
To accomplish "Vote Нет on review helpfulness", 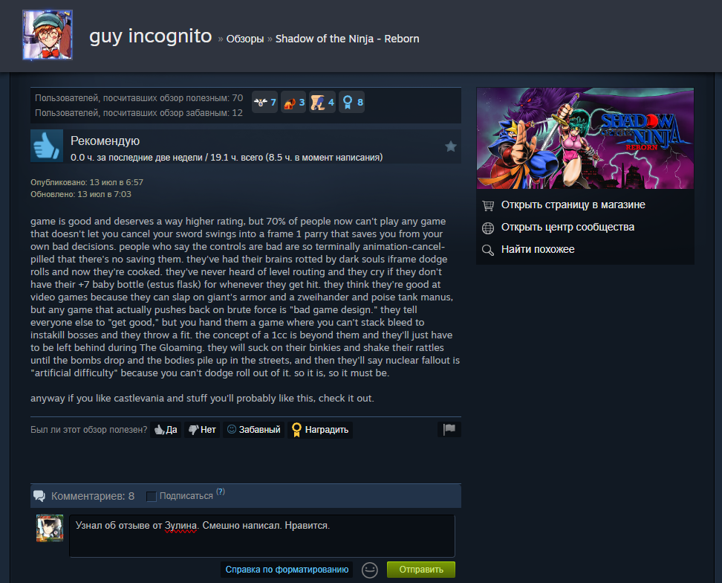I will click(202, 430).
